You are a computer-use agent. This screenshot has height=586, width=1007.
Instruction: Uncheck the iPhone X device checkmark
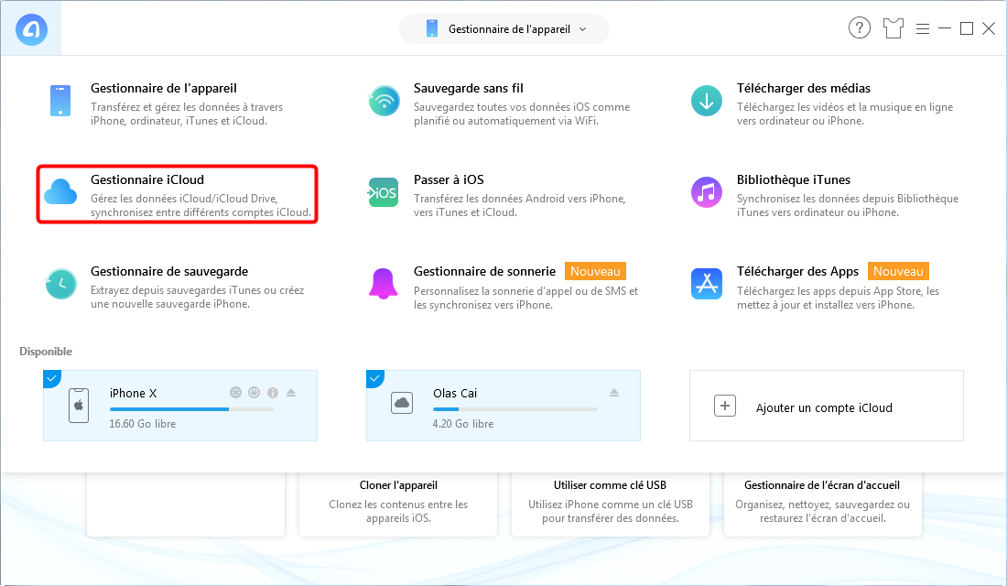51,378
